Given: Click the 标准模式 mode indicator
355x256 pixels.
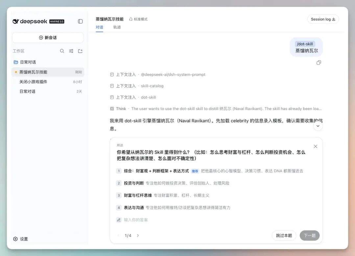Looking at the screenshot, I should point(138,19).
